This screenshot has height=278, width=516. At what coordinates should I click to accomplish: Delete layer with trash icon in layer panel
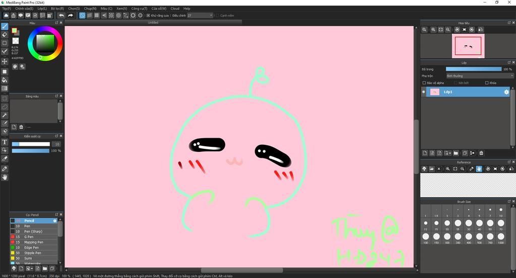point(481,153)
